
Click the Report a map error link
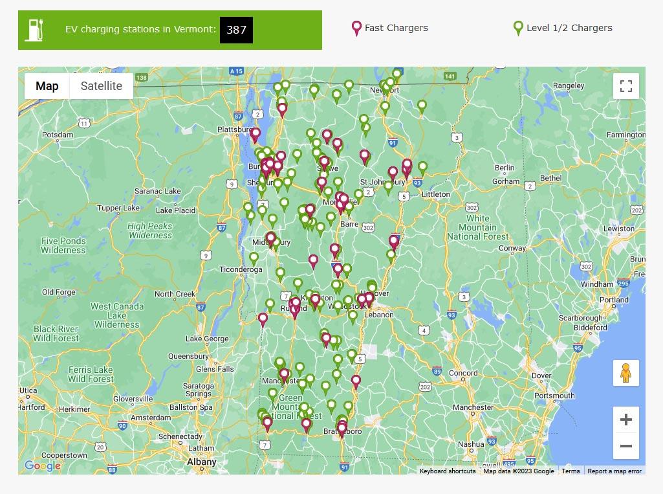coord(614,471)
